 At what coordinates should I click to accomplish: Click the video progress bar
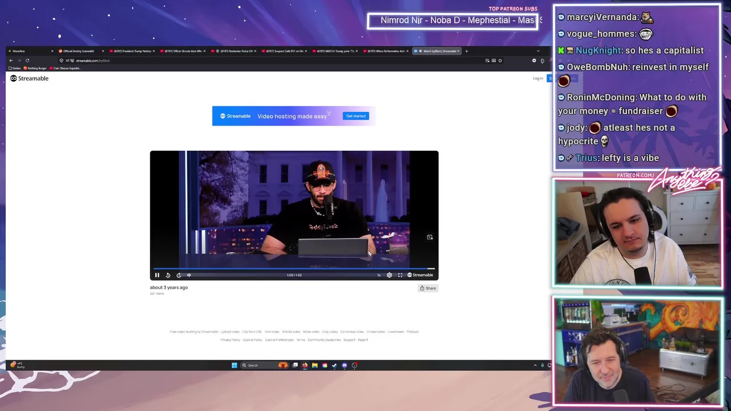click(x=294, y=268)
